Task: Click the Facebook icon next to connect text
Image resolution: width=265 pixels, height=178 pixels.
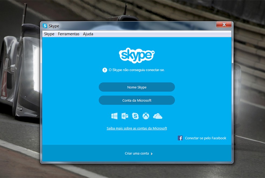Action: (180, 138)
